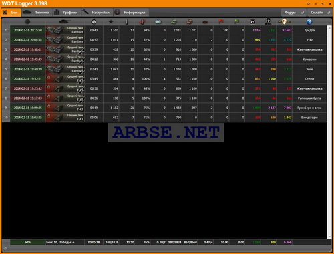Sort by the destroyed tank kills icon
The height and width of the screenshot is (254, 334).
pyautogui.click(x=205, y=22)
